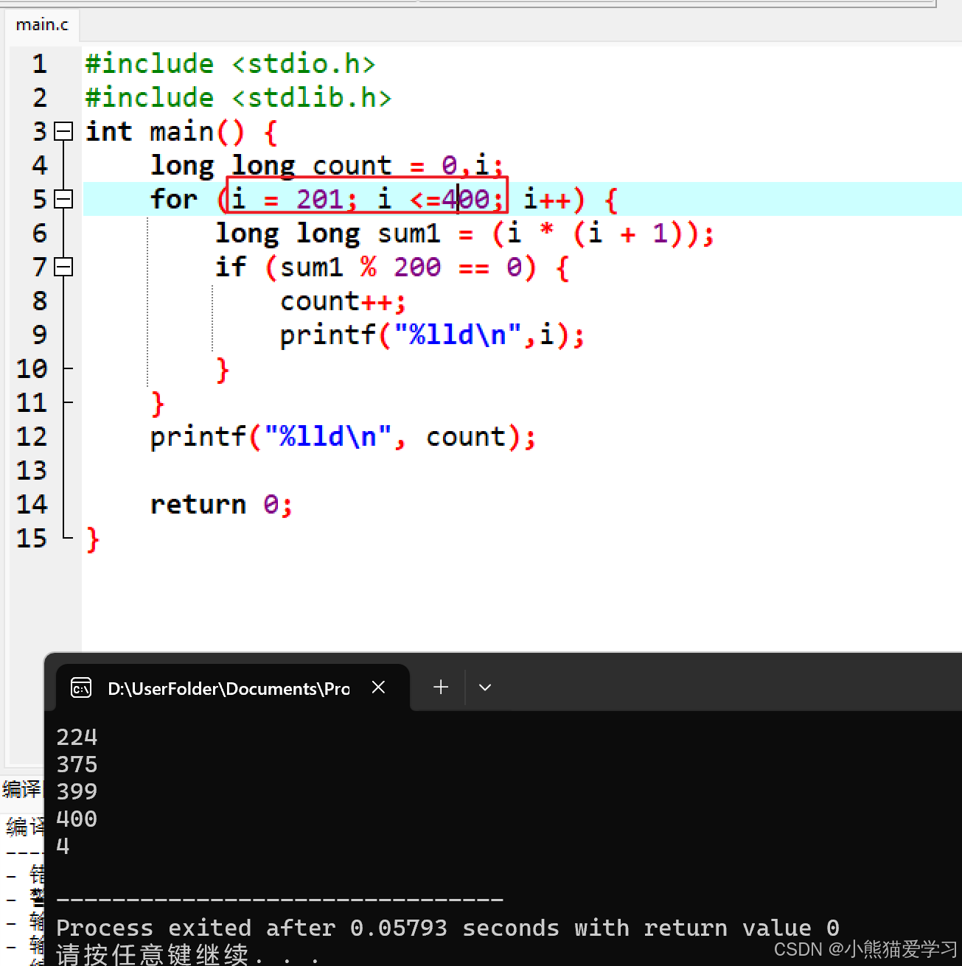The width and height of the screenshot is (962, 966).
Task: Collapse the for loop fold at line 5
Action: click(x=64, y=199)
